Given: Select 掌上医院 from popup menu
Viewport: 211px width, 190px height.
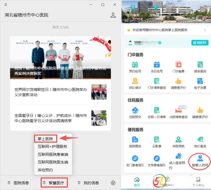Looking at the screenshot, I should click(46, 139).
